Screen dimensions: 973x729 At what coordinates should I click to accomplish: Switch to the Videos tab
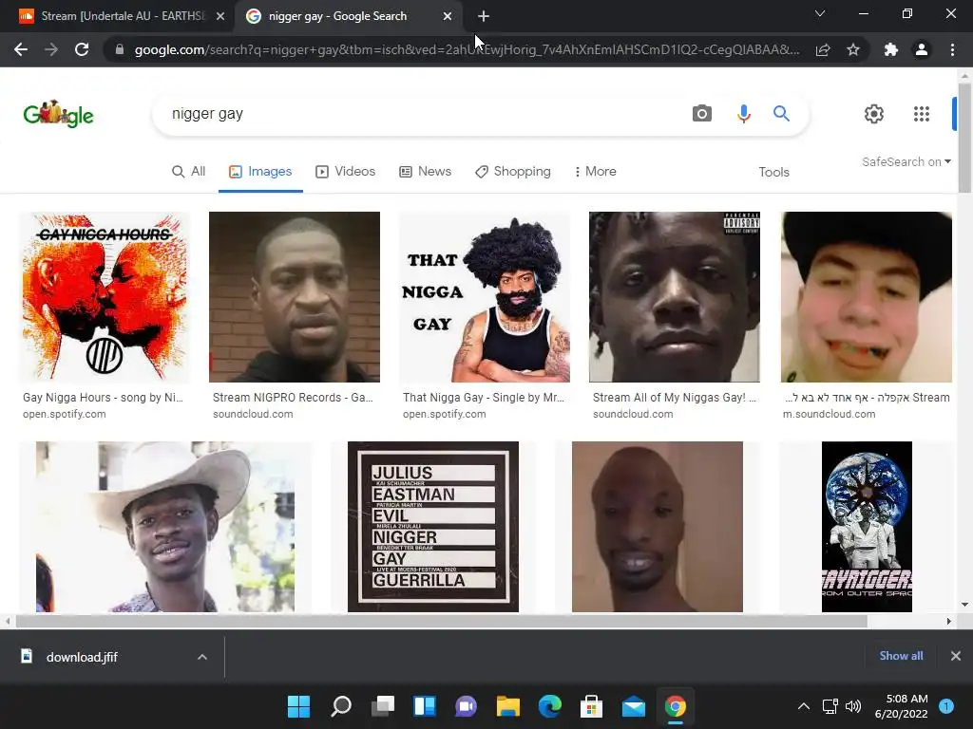(346, 171)
